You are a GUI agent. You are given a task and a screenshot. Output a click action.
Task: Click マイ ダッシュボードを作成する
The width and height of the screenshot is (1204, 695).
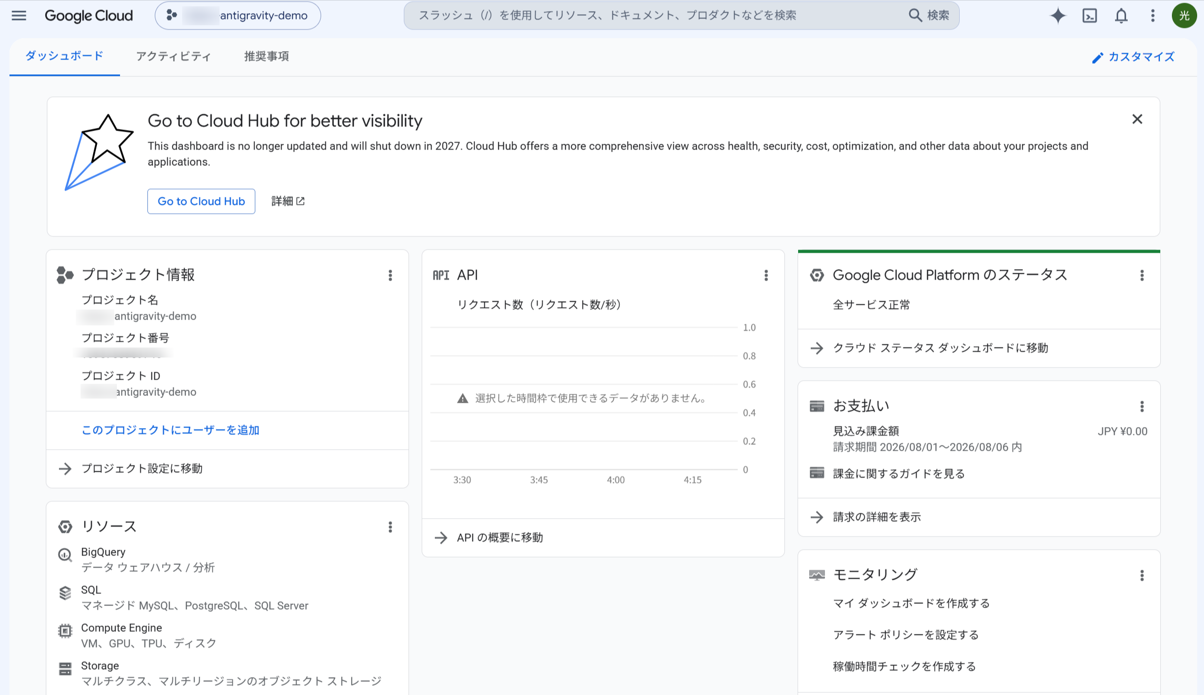(911, 603)
